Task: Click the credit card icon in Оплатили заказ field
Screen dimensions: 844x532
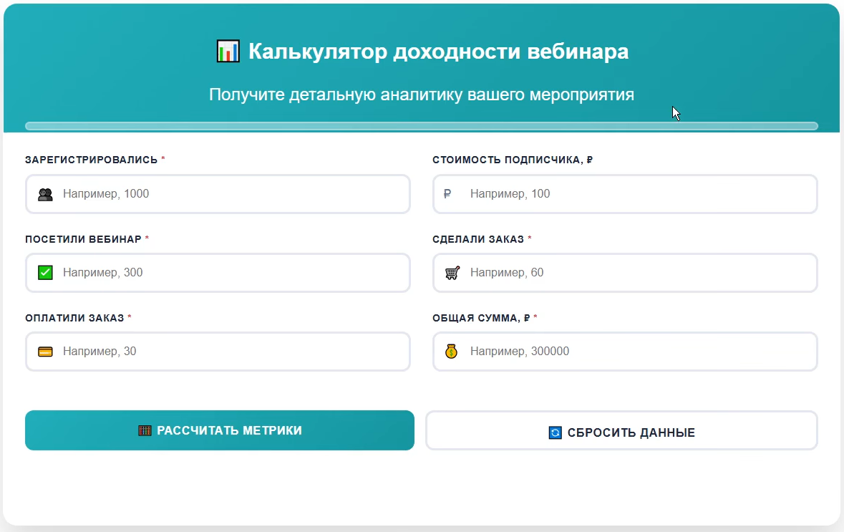Action: point(45,352)
